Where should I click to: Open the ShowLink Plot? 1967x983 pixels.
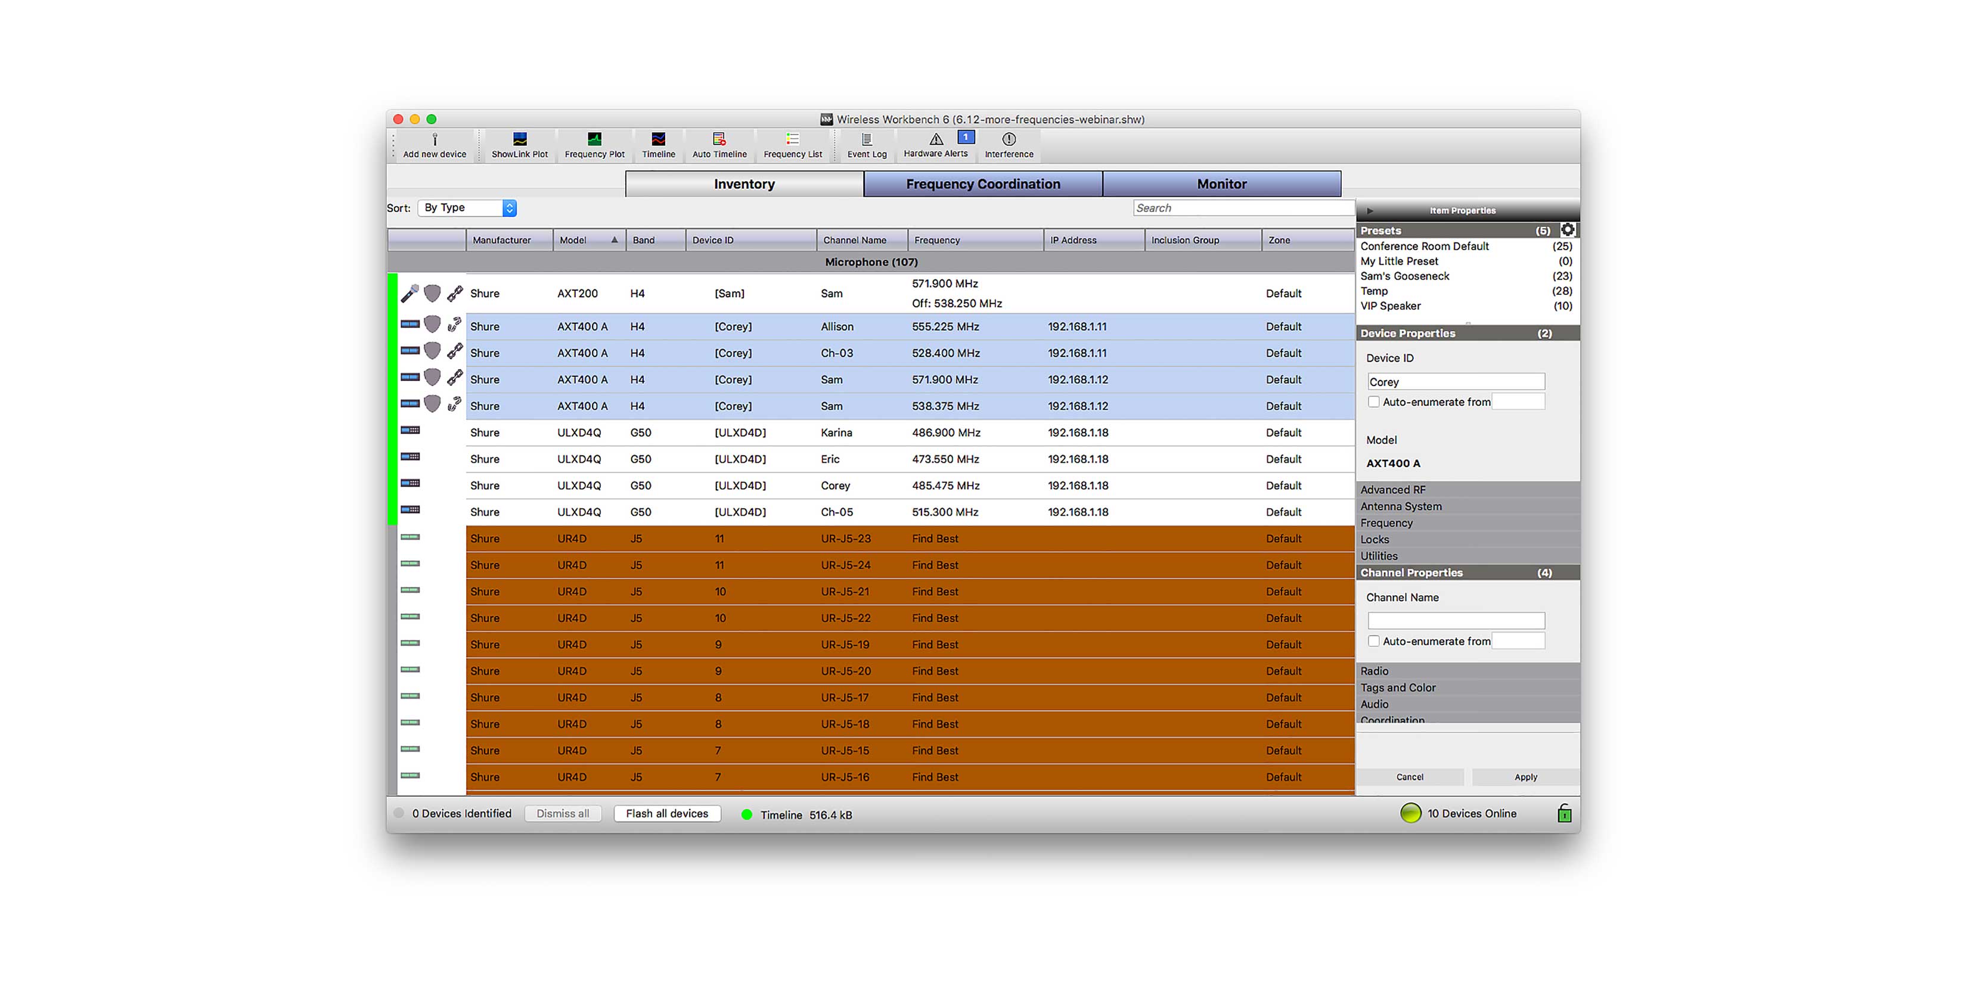519,144
